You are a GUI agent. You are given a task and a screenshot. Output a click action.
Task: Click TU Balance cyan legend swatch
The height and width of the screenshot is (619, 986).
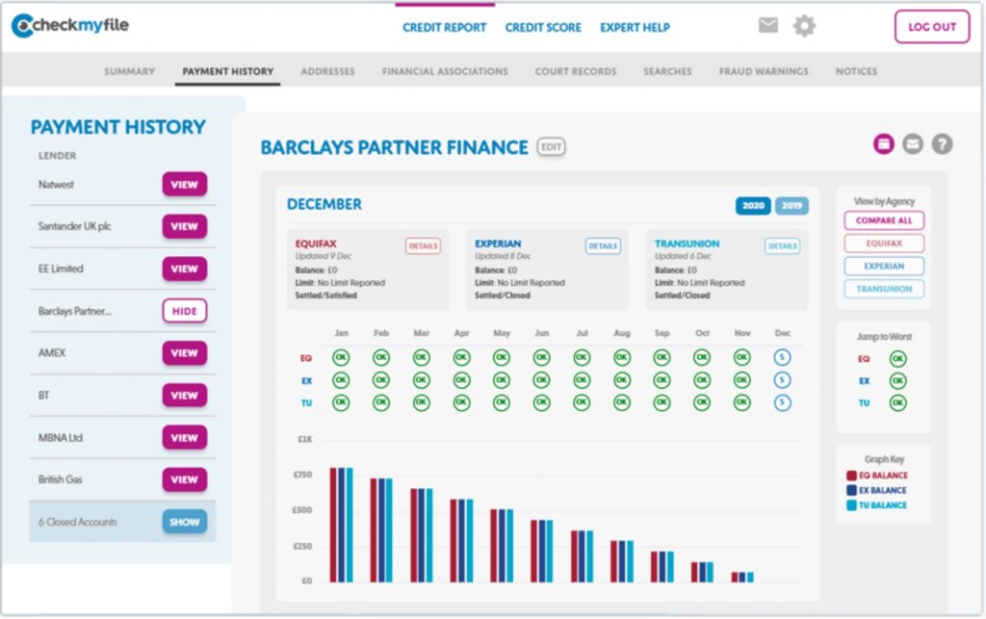pos(851,505)
